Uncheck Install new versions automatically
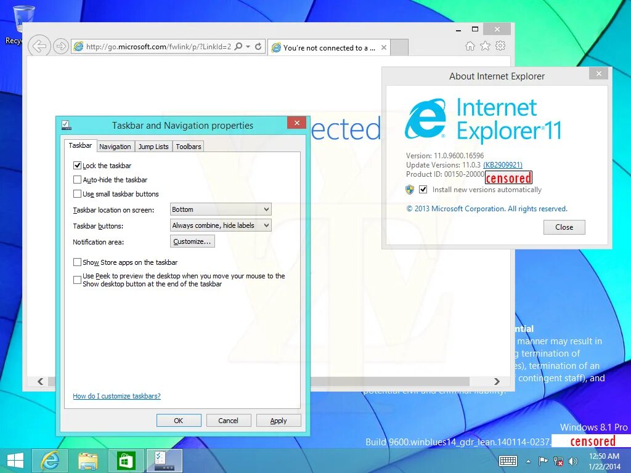The width and height of the screenshot is (631, 473). pos(423,190)
